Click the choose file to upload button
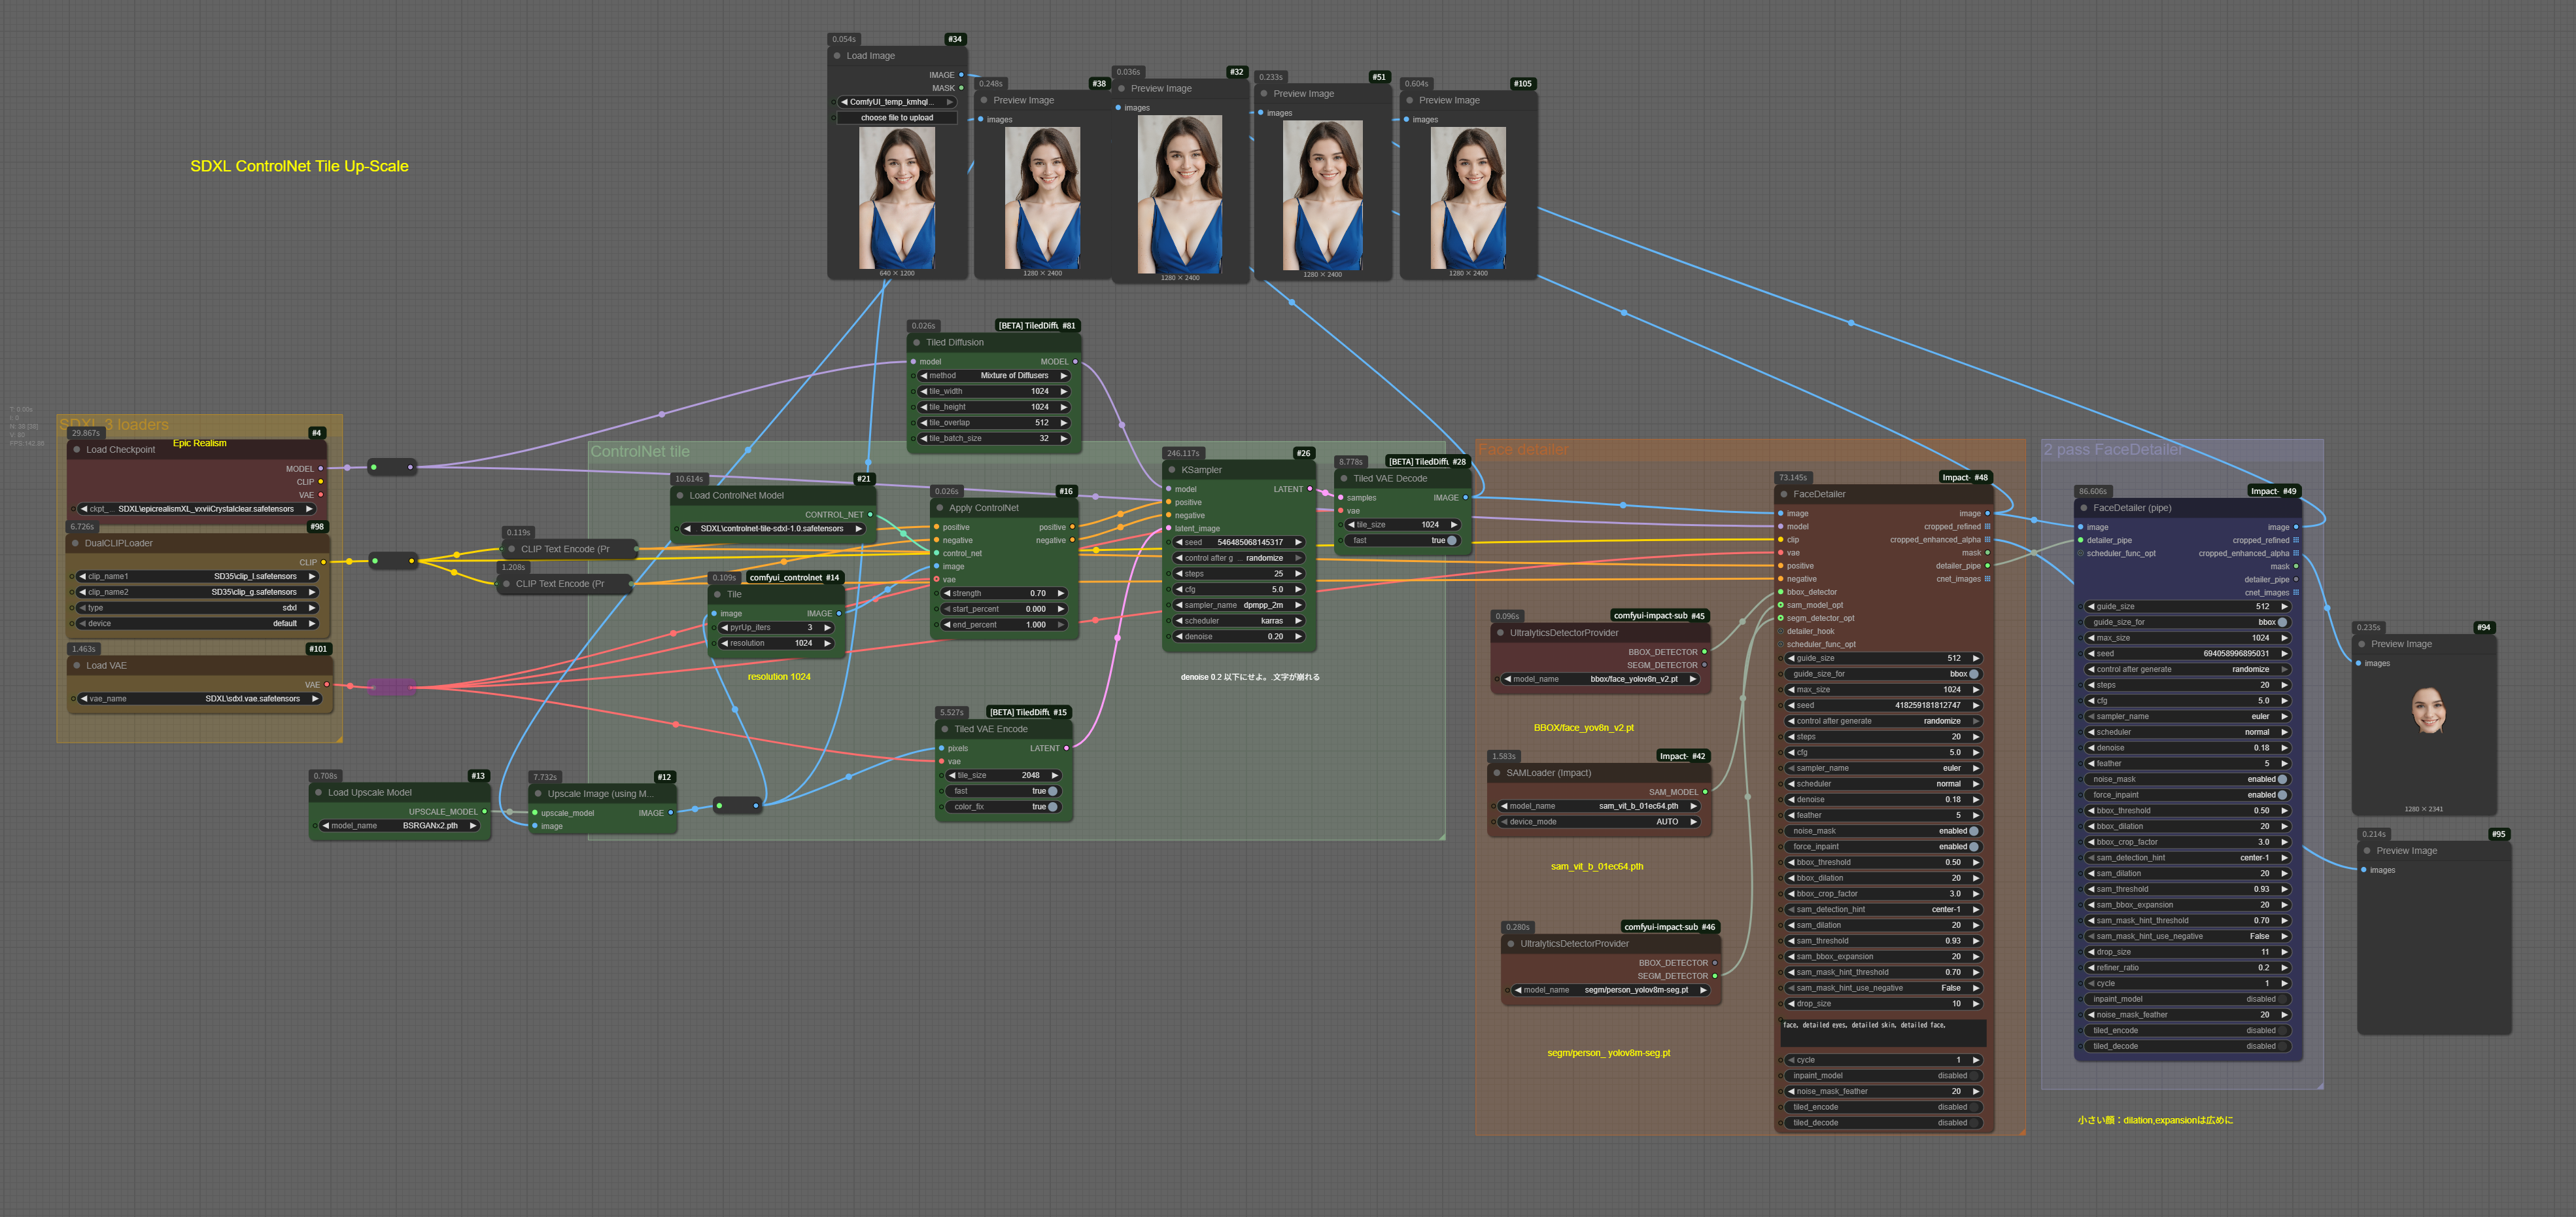This screenshot has height=1217, width=2576. (896, 118)
